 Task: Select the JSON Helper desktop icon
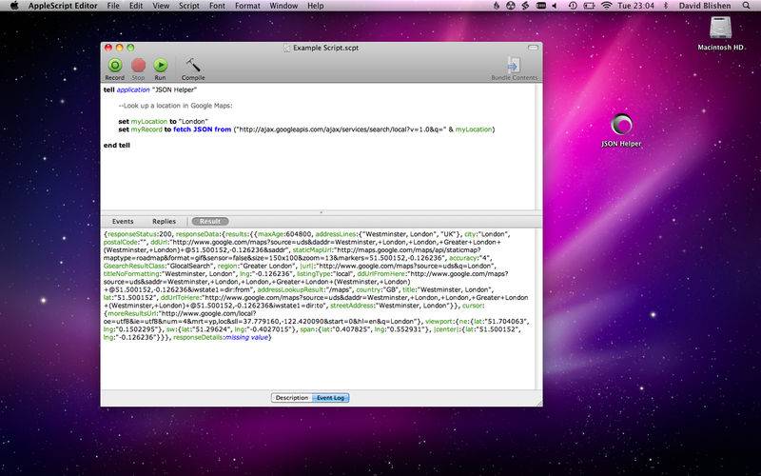(x=621, y=130)
